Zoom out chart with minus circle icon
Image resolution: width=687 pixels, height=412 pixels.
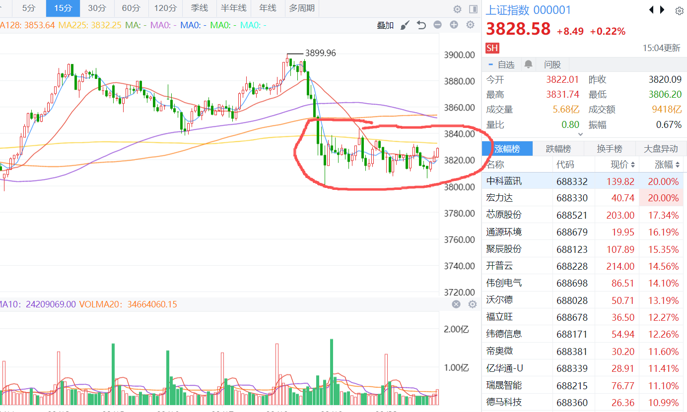(x=437, y=25)
